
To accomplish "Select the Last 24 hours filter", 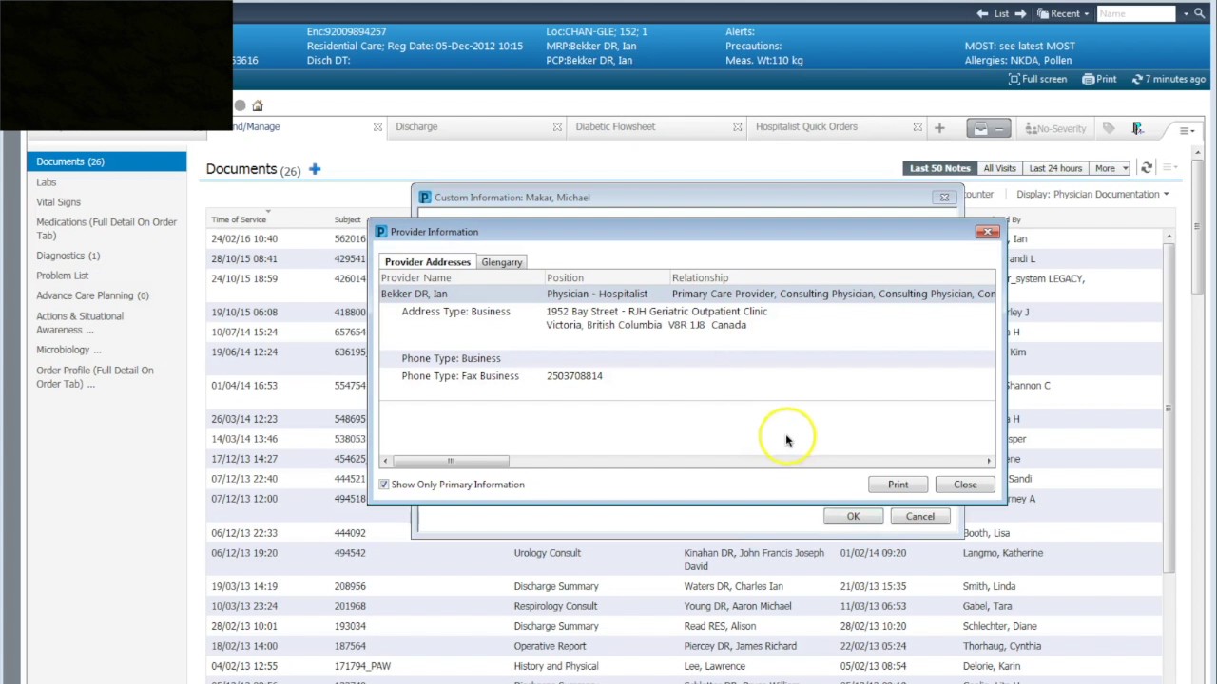I will (x=1055, y=168).
